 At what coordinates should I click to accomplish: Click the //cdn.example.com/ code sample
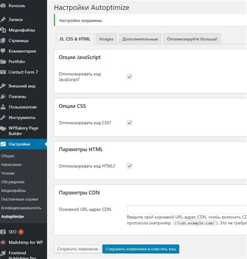(194, 223)
